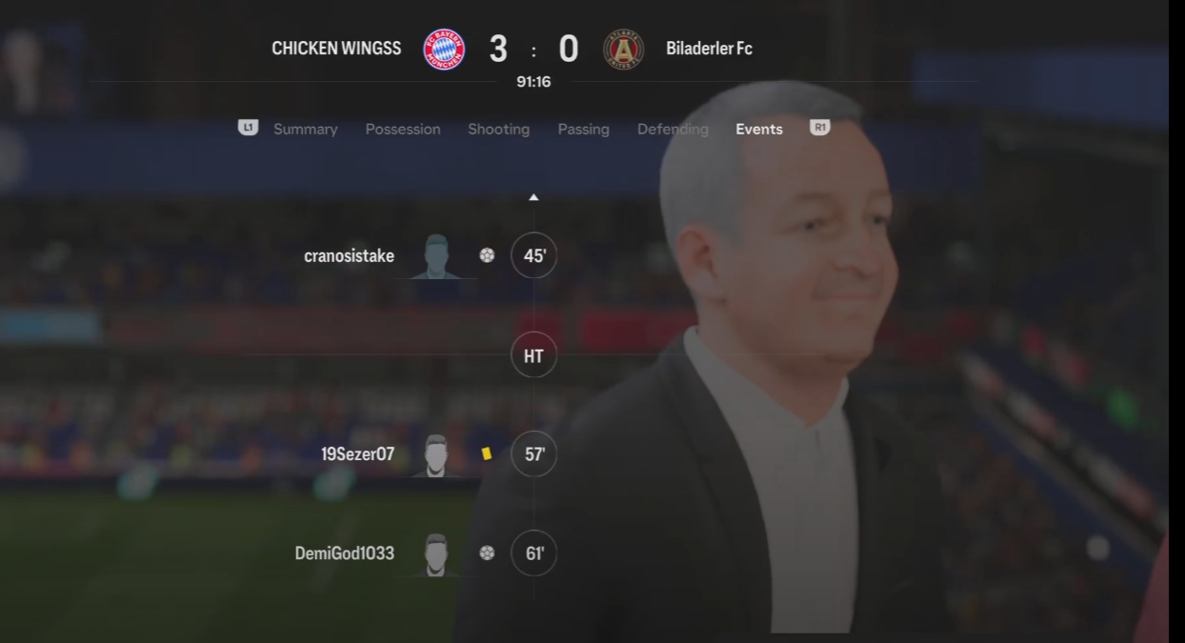The width and height of the screenshot is (1185, 643).
Task: Click the L1 bumper icon
Action: coord(248,128)
